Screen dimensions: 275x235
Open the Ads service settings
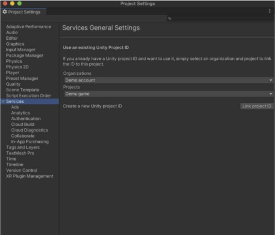(x=15, y=107)
